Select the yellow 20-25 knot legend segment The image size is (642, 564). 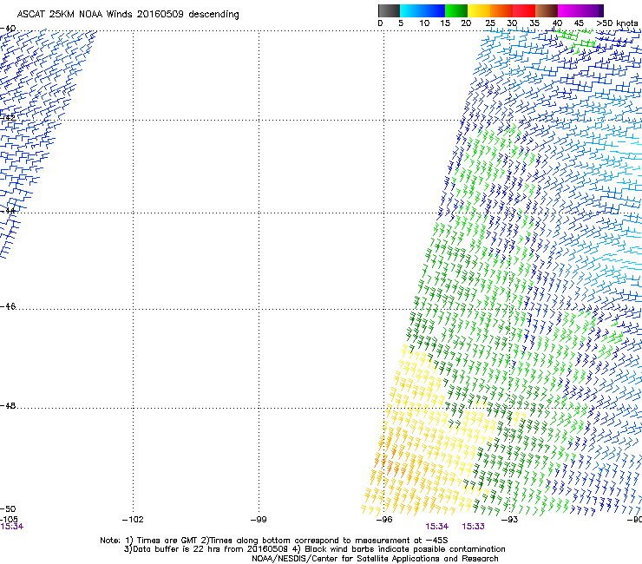(479, 10)
